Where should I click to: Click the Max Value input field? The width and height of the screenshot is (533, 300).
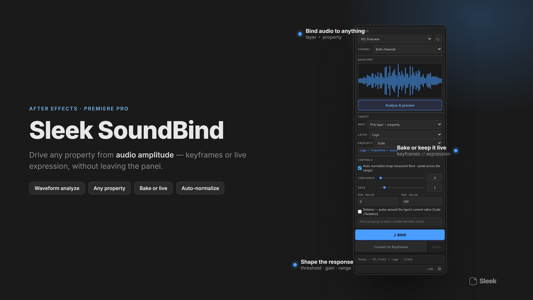click(422, 201)
